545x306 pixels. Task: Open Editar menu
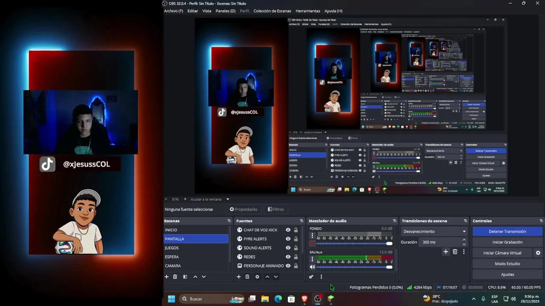[x=192, y=11]
